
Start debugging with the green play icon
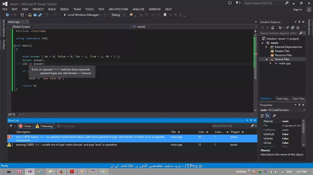tap(65, 15)
